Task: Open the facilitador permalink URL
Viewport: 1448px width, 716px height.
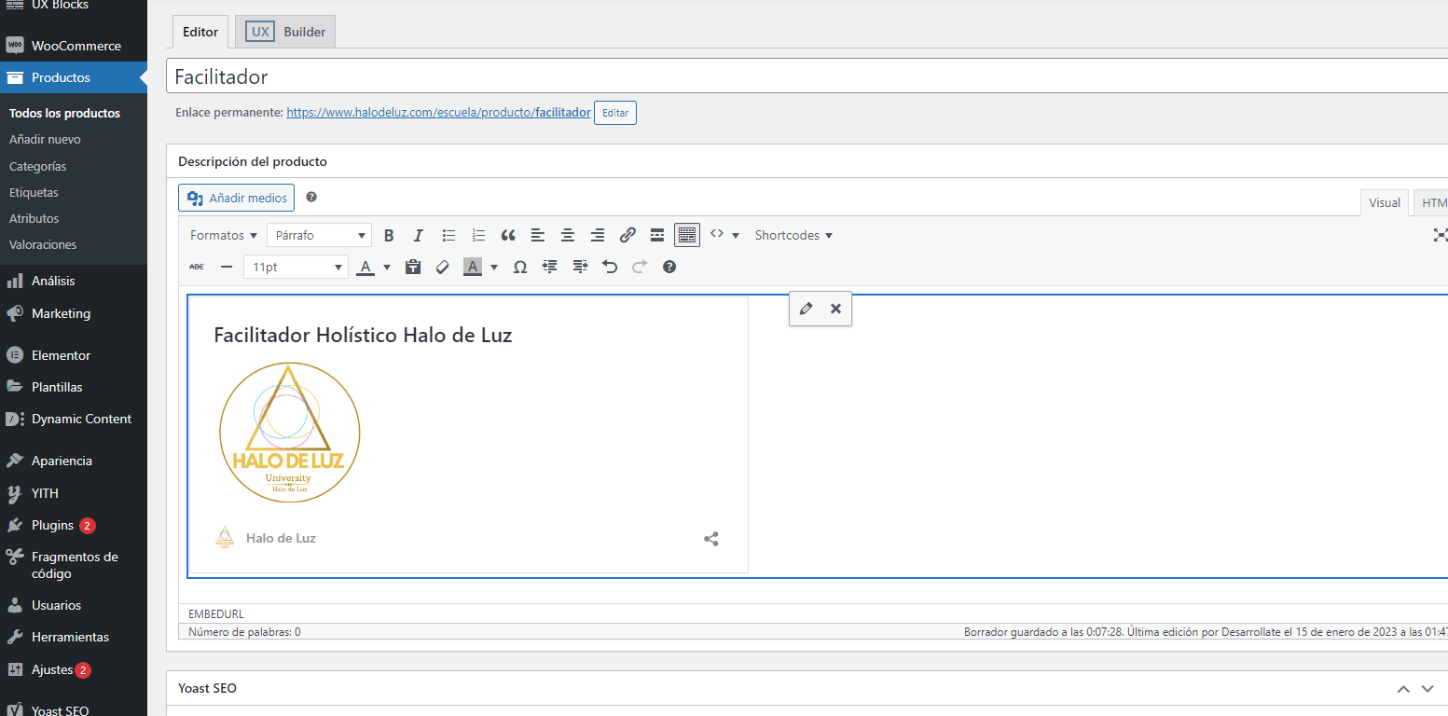Action: [438, 112]
